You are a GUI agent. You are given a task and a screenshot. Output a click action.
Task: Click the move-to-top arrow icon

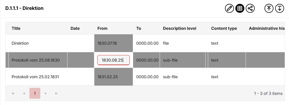269,8
